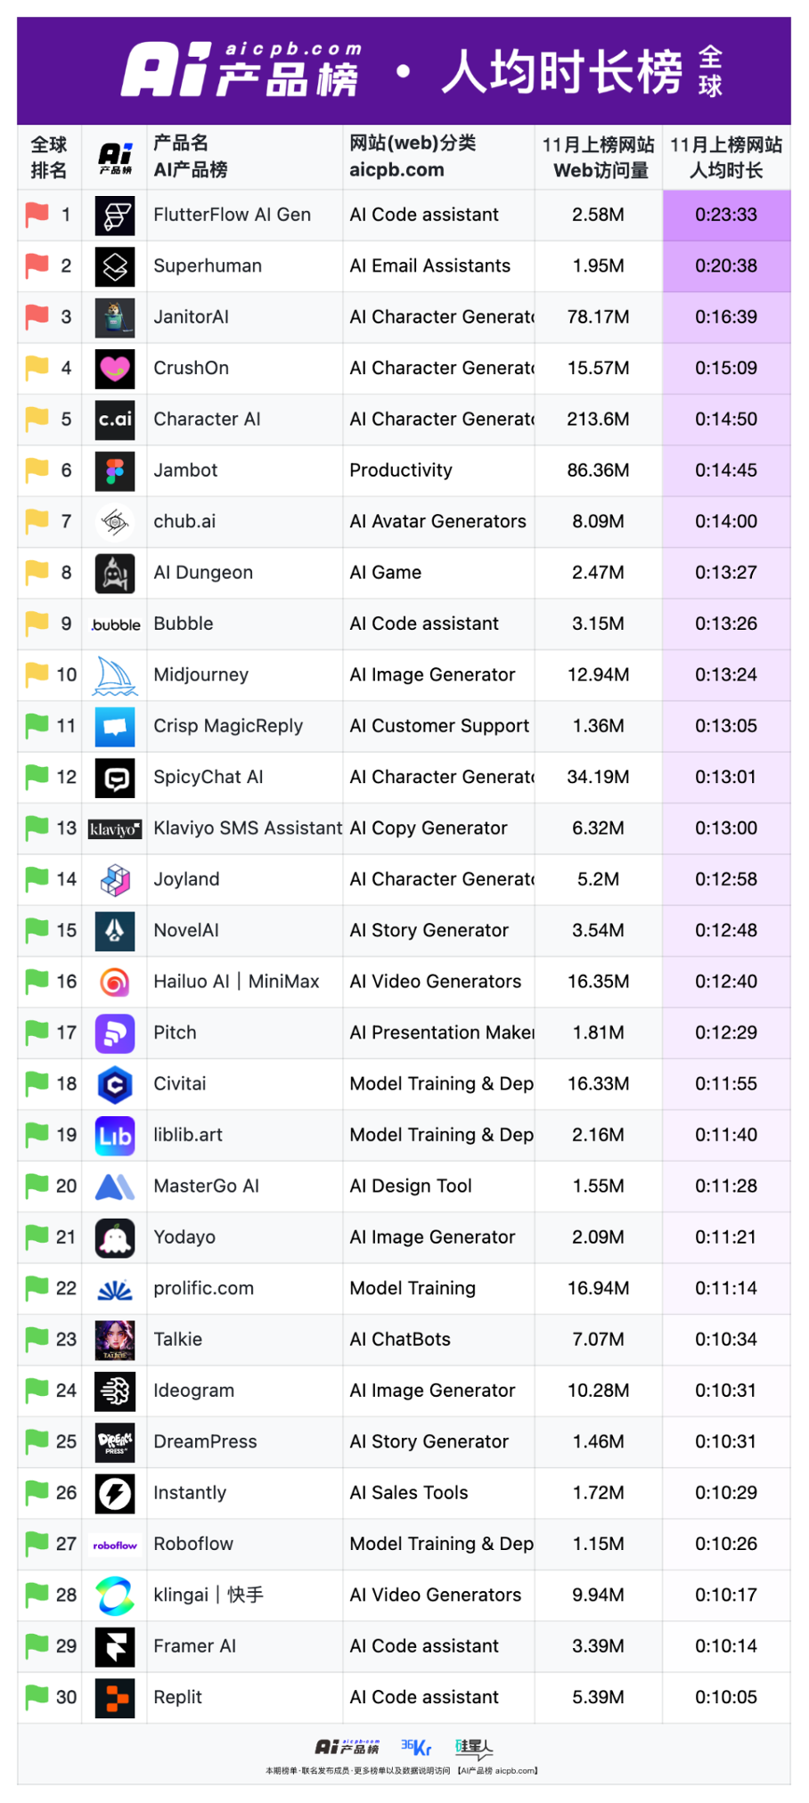809x1803 pixels.
Task: Click the Character AI c.ai icon
Action: pyautogui.click(x=115, y=420)
